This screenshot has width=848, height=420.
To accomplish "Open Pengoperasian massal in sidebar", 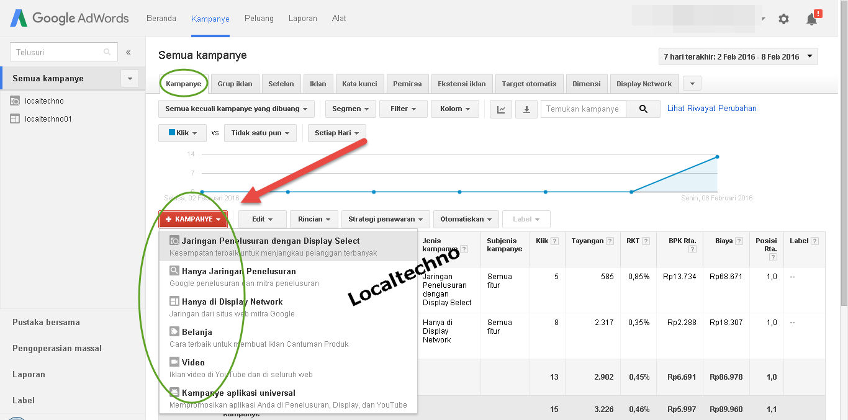I will coord(57,349).
